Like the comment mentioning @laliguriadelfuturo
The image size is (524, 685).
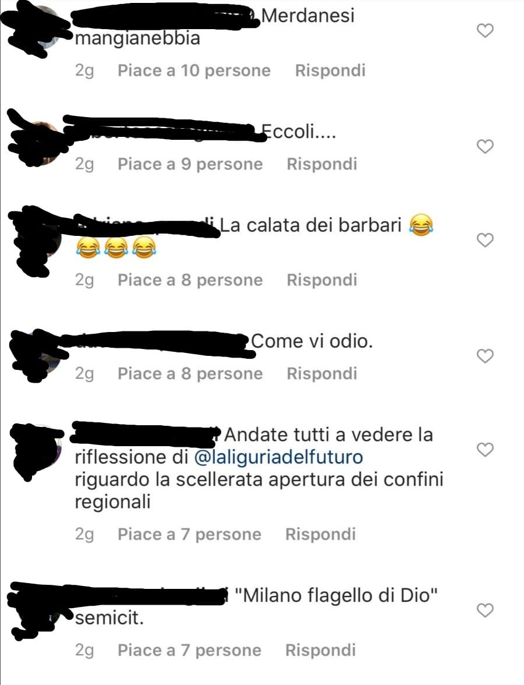pos(484,450)
